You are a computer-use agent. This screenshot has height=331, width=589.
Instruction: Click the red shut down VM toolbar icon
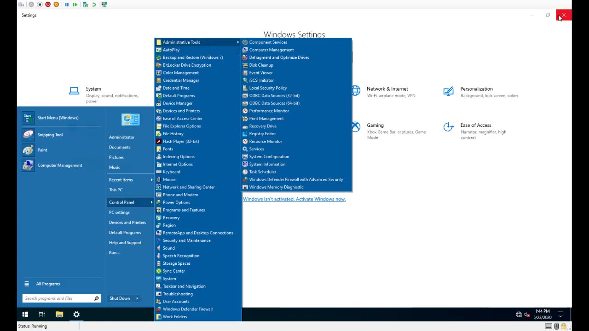click(x=47, y=5)
